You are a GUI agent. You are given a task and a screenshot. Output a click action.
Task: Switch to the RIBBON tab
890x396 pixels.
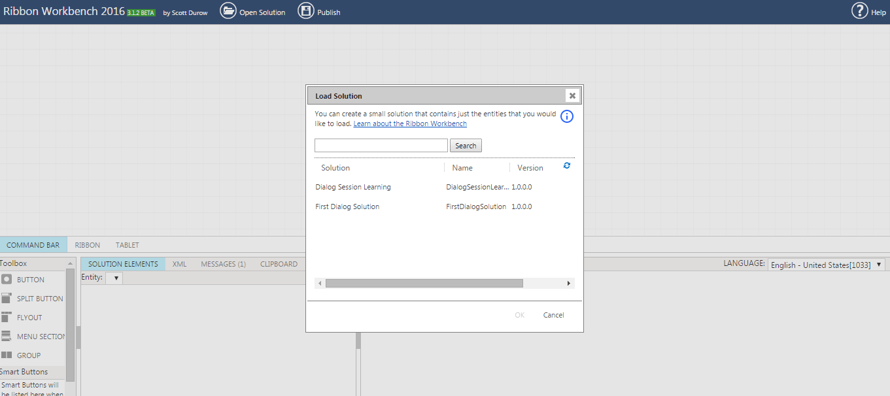tap(86, 244)
